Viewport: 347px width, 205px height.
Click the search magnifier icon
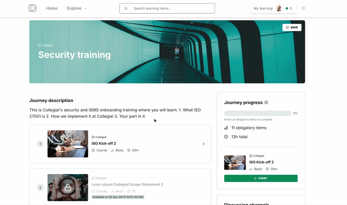[x=126, y=8]
